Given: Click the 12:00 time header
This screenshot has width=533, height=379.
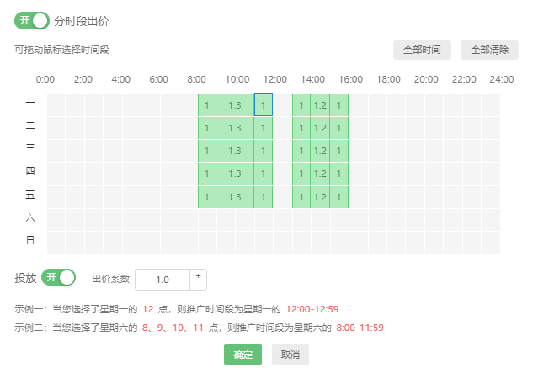Looking at the screenshot, I should coord(274,79).
